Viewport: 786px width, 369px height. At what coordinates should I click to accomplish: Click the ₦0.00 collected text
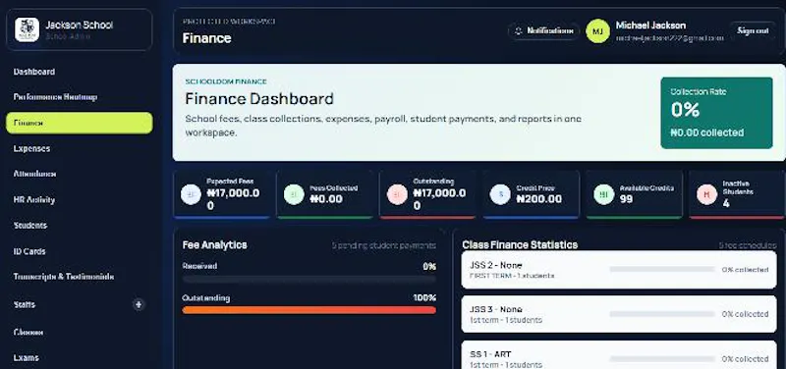click(706, 132)
